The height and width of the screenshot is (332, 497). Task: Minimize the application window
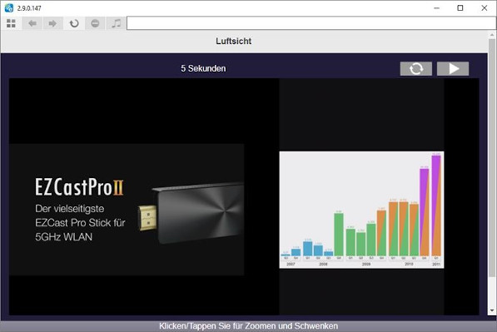pyautogui.click(x=436, y=8)
